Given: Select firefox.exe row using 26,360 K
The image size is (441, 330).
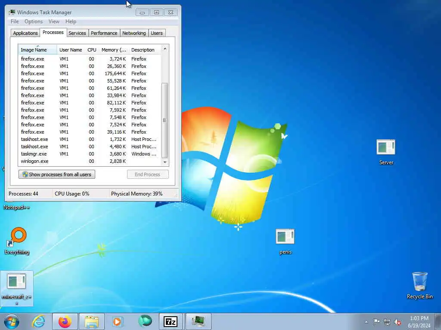Looking at the screenshot, I should [x=90, y=66].
